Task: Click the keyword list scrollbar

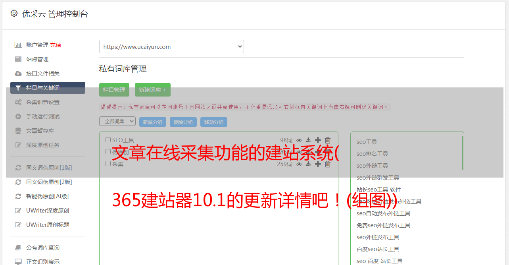Action: coord(463,153)
